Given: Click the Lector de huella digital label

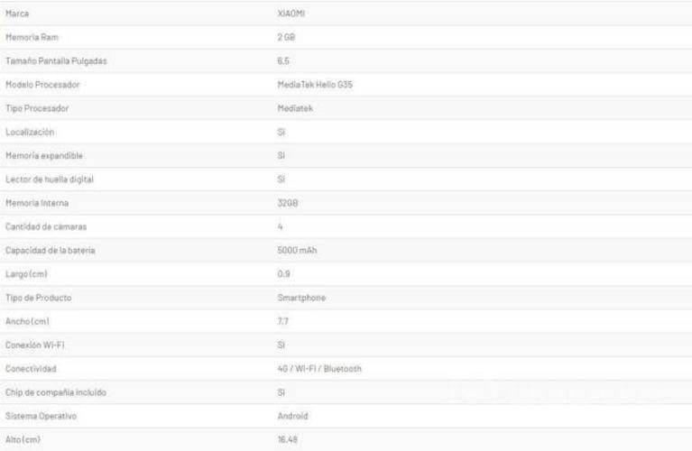Looking at the screenshot, I should [50, 179].
